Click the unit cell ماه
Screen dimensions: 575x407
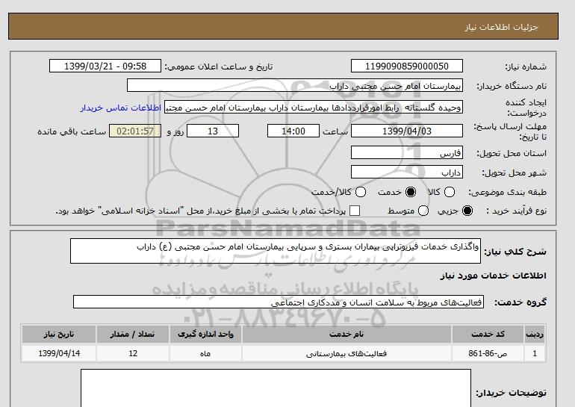click(x=205, y=353)
